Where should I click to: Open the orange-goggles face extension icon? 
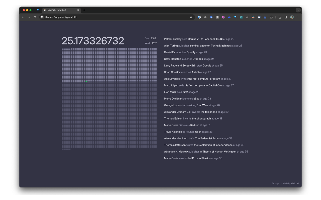(x=253, y=17)
